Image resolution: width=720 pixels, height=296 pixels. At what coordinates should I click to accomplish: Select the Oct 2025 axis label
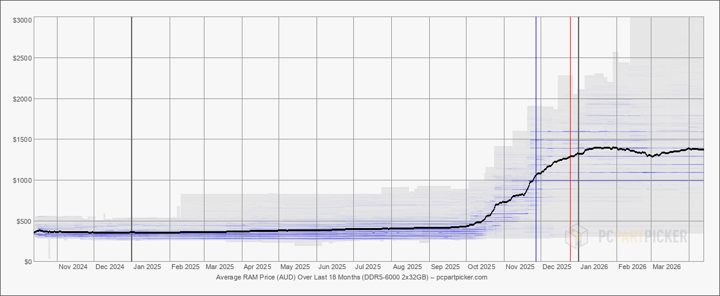pos(481,267)
